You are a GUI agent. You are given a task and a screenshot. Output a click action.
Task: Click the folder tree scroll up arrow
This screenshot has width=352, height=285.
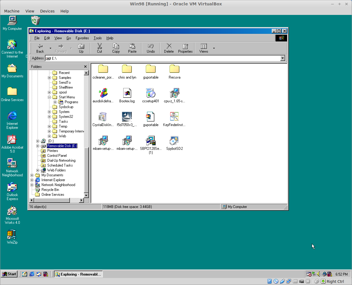pos(86,73)
